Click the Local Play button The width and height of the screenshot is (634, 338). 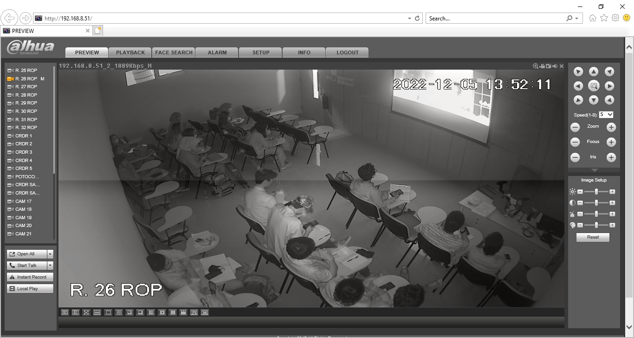30,288
